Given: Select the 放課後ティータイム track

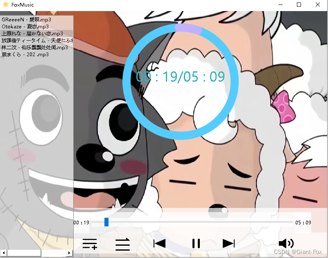Looking at the screenshot, I should [x=36, y=41].
